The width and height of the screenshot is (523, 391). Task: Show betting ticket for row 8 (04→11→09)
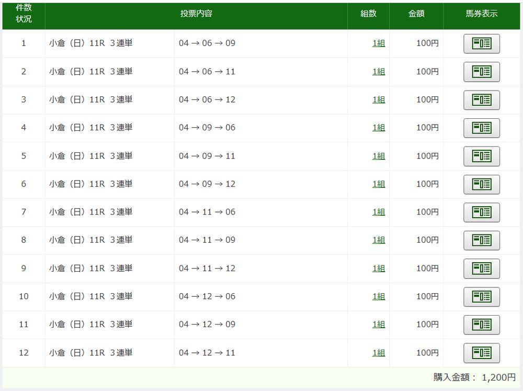[481, 240]
